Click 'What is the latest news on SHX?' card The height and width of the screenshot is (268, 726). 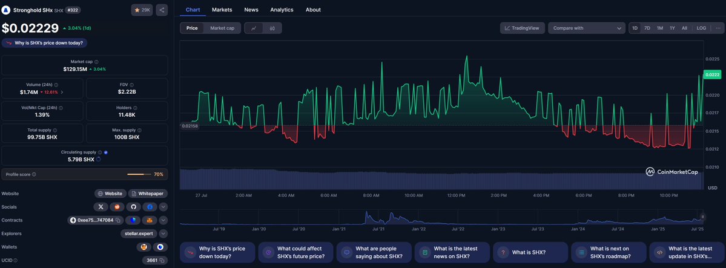pos(452,252)
